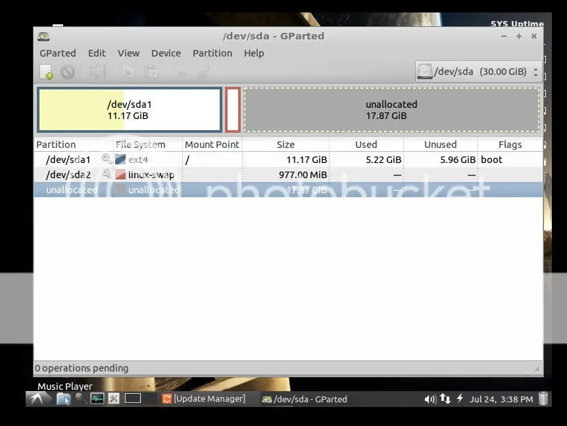The width and height of the screenshot is (567, 426).
Task: Select the /dev/sda1 partition row
Action: tap(288, 159)
